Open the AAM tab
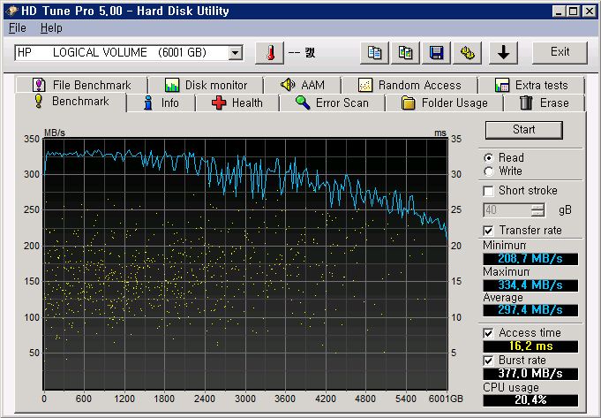Image resolution: width=601 pixels, height=418 pixels. [x=303, y=85]
